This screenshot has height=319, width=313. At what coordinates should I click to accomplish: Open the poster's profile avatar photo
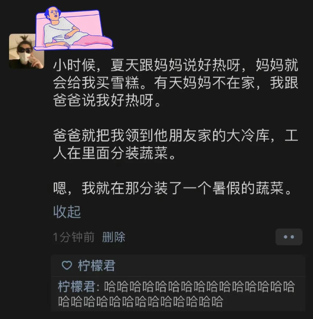27,51
